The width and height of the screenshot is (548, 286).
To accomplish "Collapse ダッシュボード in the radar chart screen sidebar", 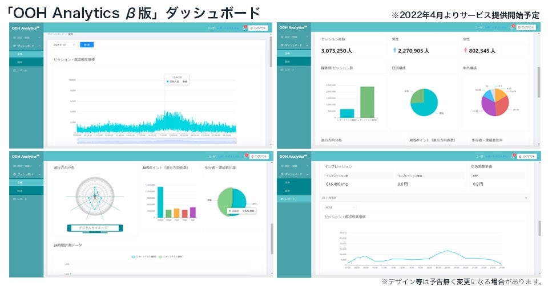I will (26, 174).
